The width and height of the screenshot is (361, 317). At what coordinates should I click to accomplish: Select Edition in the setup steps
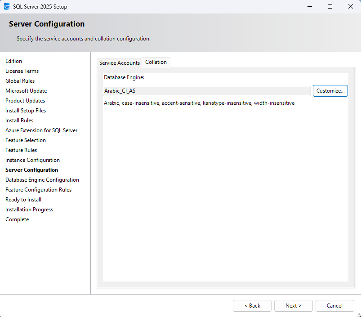(x=13, y=61)
